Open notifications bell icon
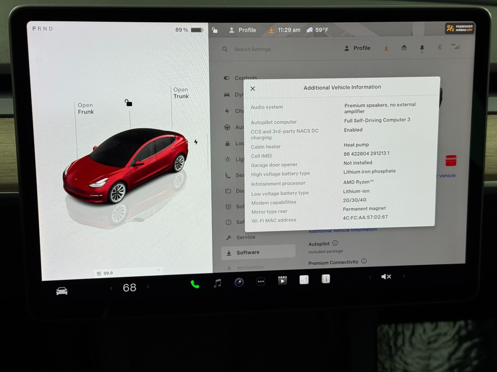Viewport: 497px width, 372px height. click(x=422, y=48)
